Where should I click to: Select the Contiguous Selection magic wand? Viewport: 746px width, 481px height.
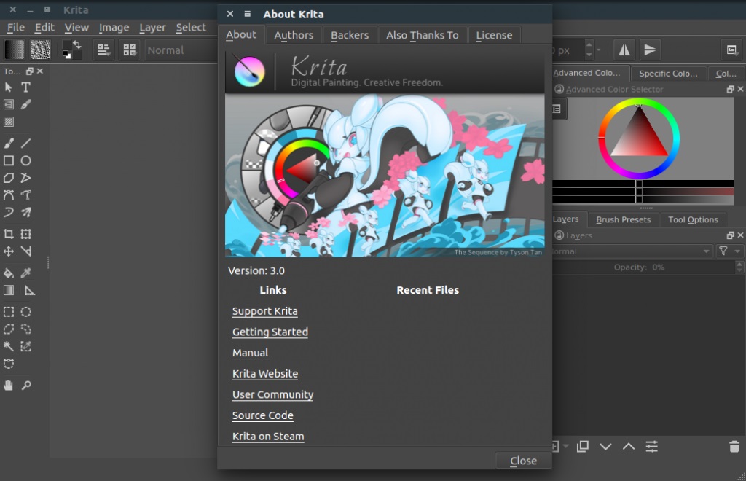point(9,346)
